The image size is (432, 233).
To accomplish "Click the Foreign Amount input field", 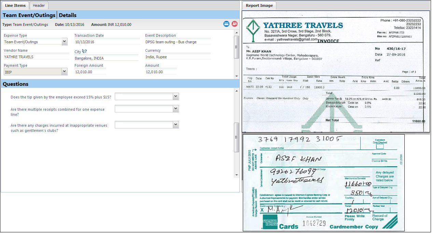I will (90, 72).
